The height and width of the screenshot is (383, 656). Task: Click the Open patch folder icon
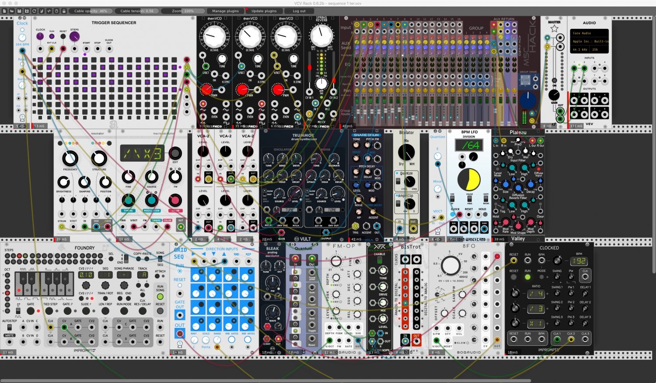click(x=12, y=11)
